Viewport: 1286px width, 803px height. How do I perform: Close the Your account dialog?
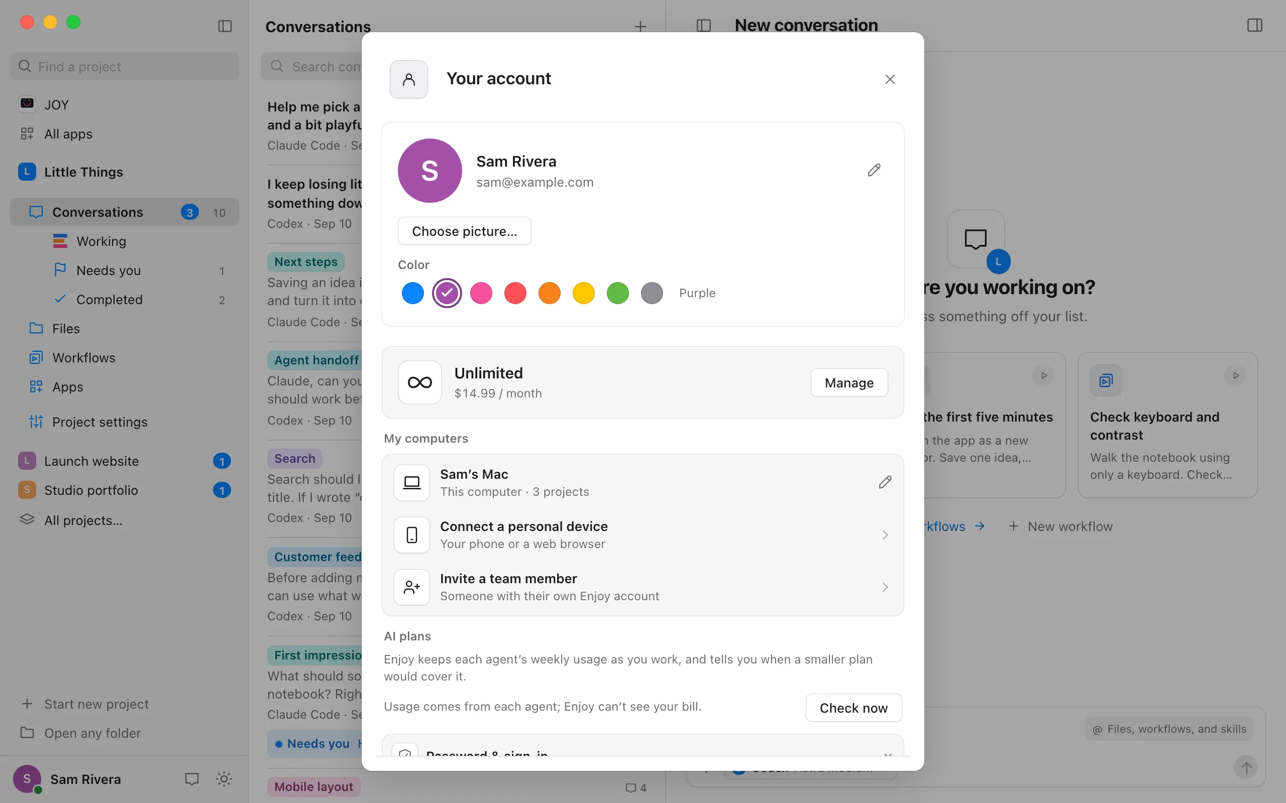890,79
